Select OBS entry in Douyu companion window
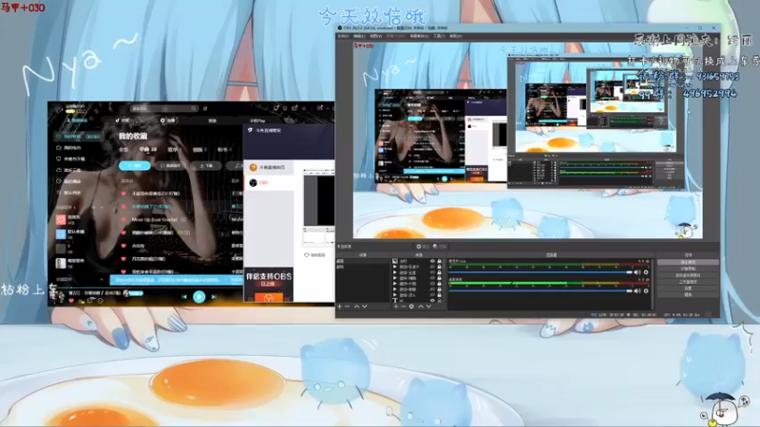760x427 pixels. pos(268,182)
